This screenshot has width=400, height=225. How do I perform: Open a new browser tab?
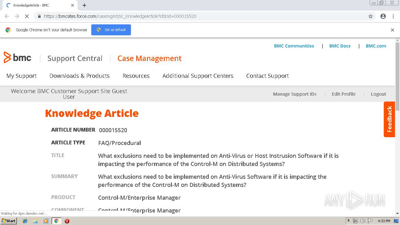click(84, 5)
